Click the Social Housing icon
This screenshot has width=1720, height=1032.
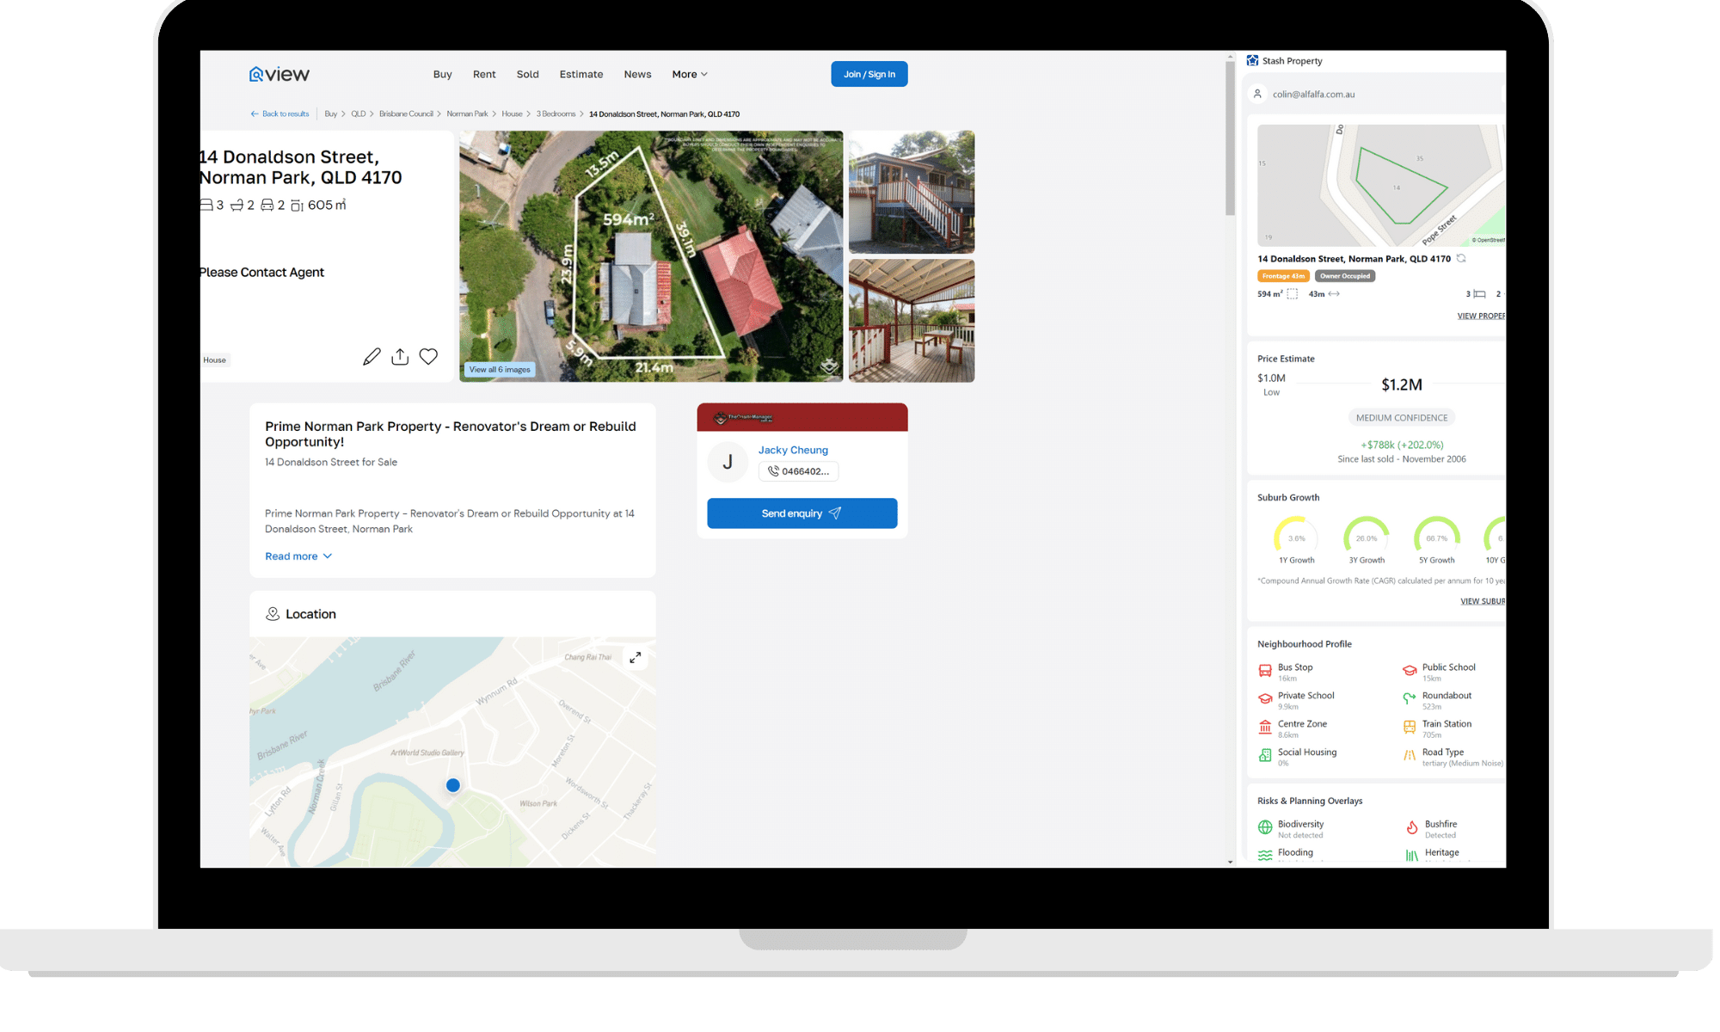(1265, 756)
